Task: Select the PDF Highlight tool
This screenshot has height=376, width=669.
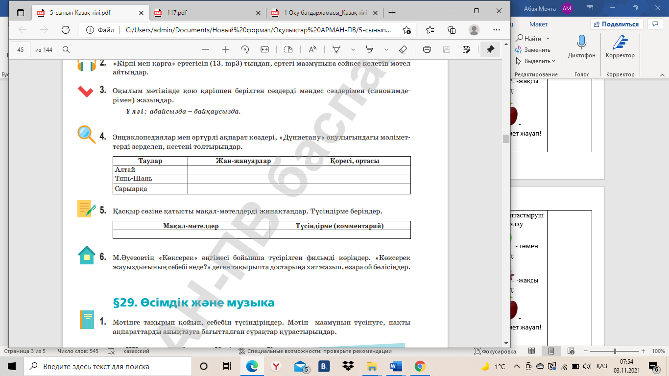Action: pos(370,49)
